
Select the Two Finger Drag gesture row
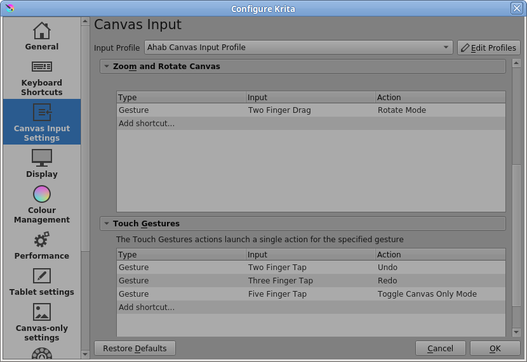click(x=279, y=110)
